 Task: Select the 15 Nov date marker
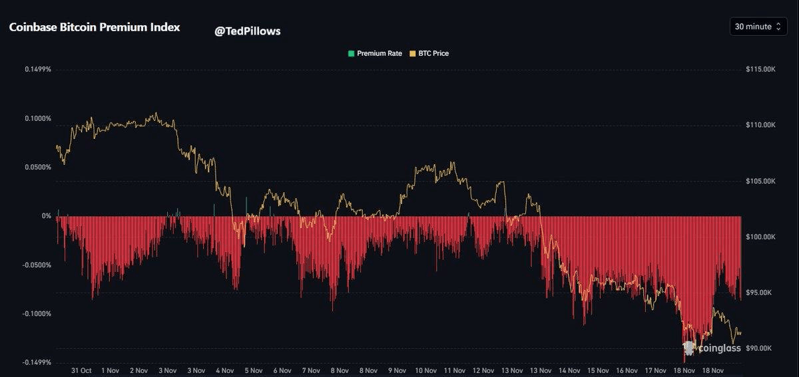pos(598,370)
